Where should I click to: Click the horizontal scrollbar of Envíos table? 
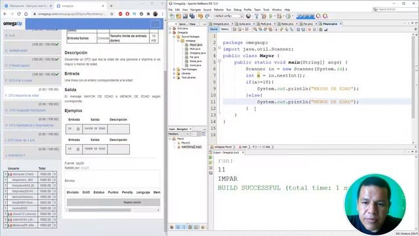tap(100, 210)
